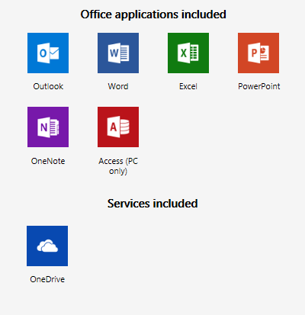Click the blue Outlook app icon
The width and height of the screenshot is (305, 315).
tap(48, 53)
